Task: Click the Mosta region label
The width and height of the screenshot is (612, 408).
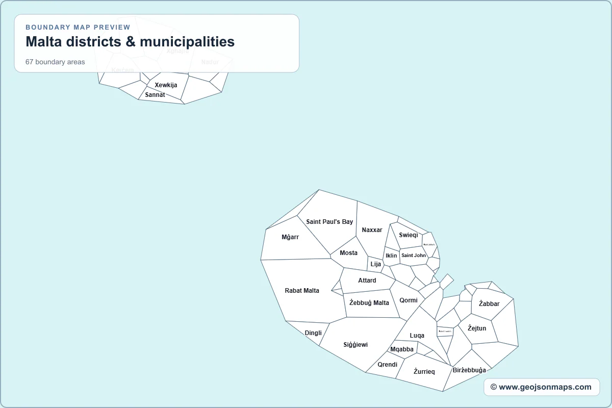Action: coord(349,253)
